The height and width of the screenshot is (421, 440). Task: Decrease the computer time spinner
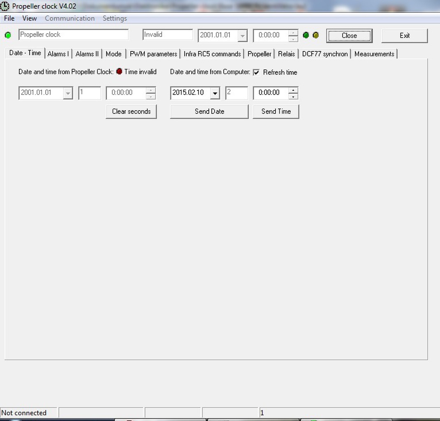tap(293, 96)
